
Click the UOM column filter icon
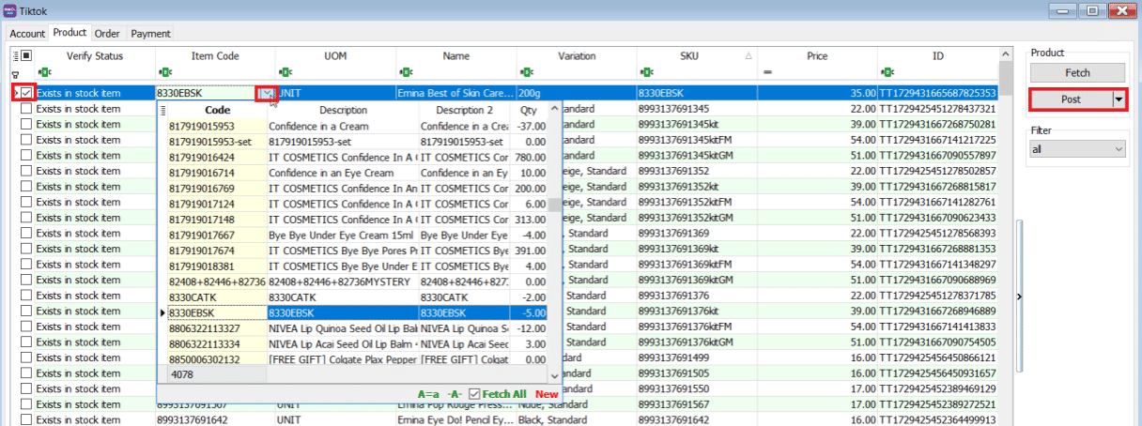tap(285, 72)
